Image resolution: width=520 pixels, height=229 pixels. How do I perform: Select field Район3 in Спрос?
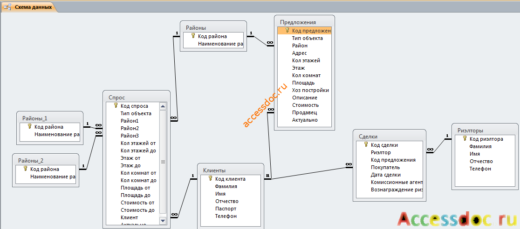pyautogui.click(x=130, y=136)
